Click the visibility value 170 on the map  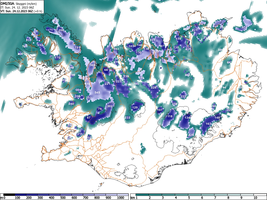[x=58, y=58]
